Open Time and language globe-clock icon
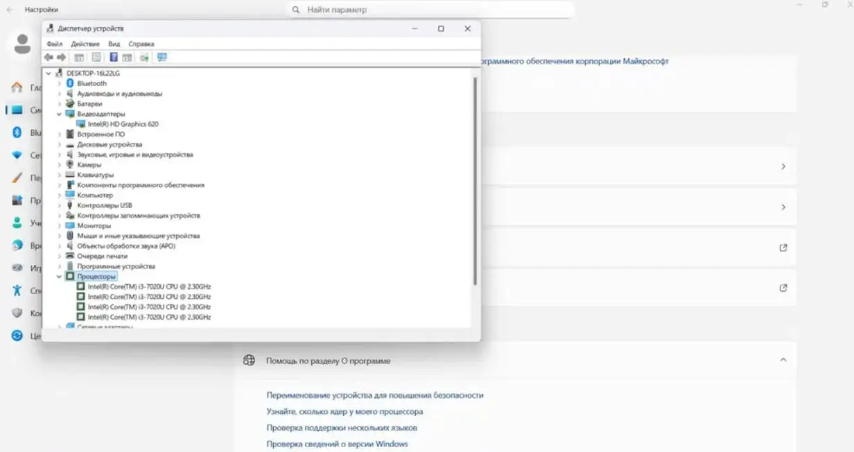 click(17, 245)
